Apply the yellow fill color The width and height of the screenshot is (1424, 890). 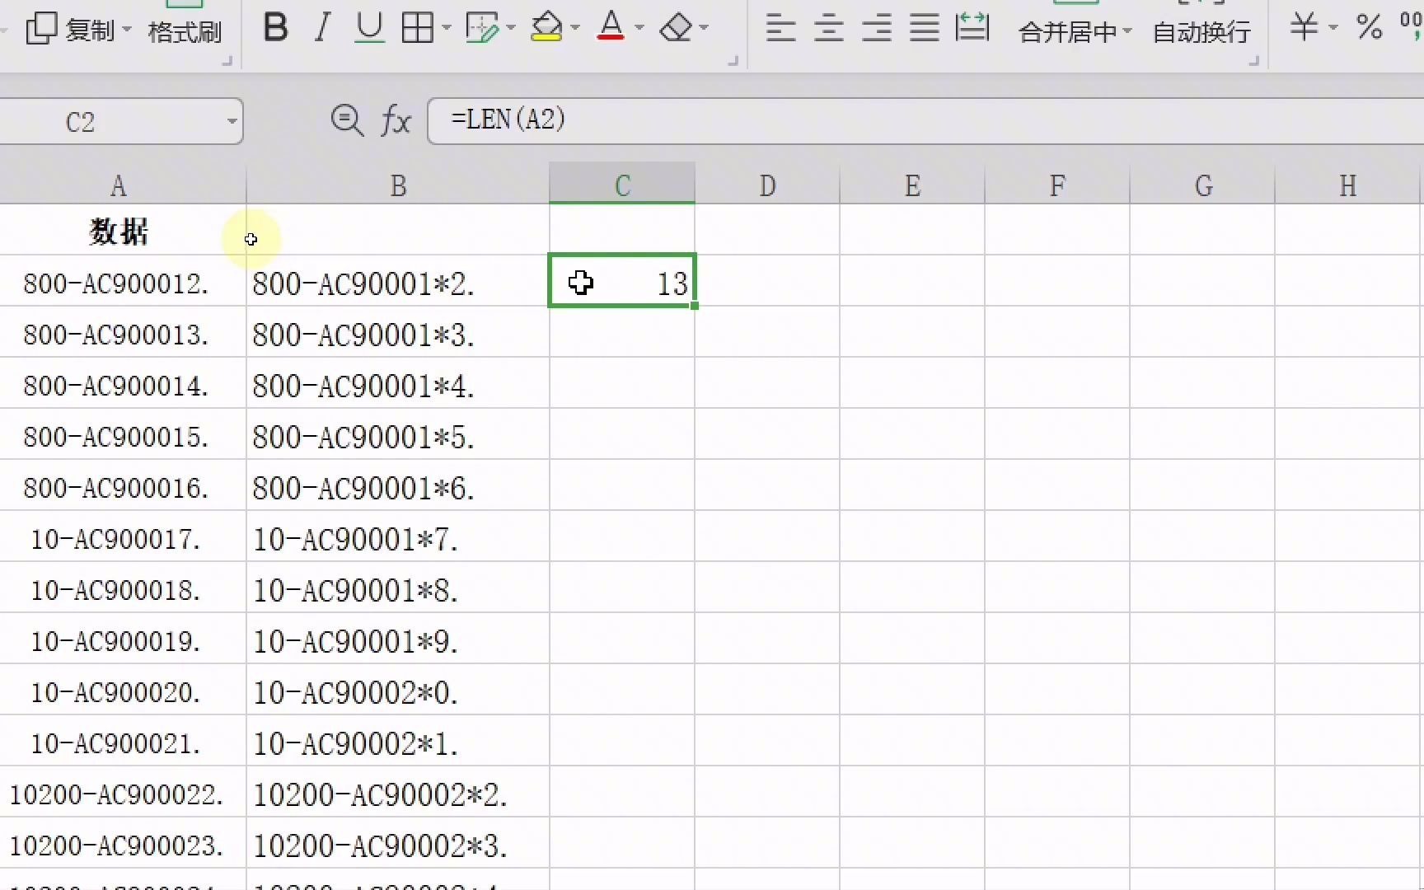546,28
